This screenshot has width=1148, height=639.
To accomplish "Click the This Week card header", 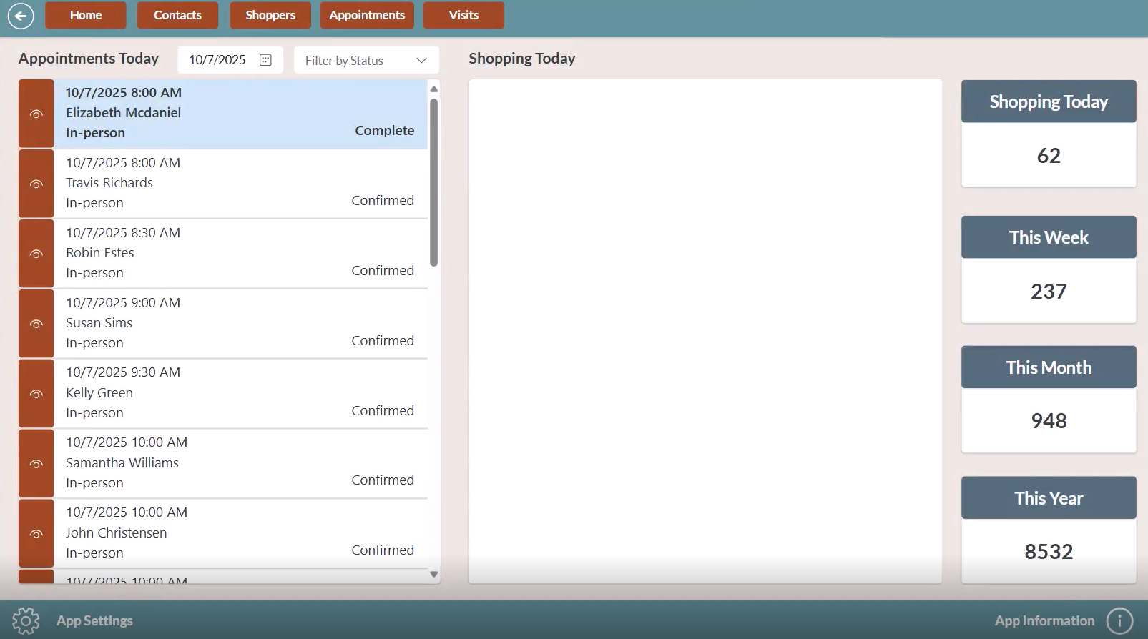I will coord(1049,237).
